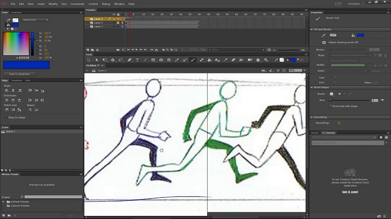Toggle the lock on Layer 3
This screenshot has width=391, height=219.
(118, 19)
